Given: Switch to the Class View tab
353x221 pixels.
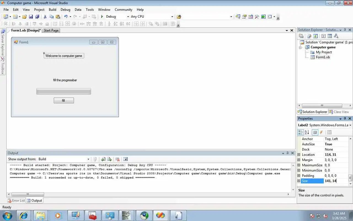Looking at the screenshot, I should [x=339, y=112].
